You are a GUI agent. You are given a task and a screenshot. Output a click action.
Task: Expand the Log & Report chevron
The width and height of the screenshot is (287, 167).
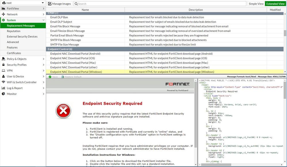(43, 88)
